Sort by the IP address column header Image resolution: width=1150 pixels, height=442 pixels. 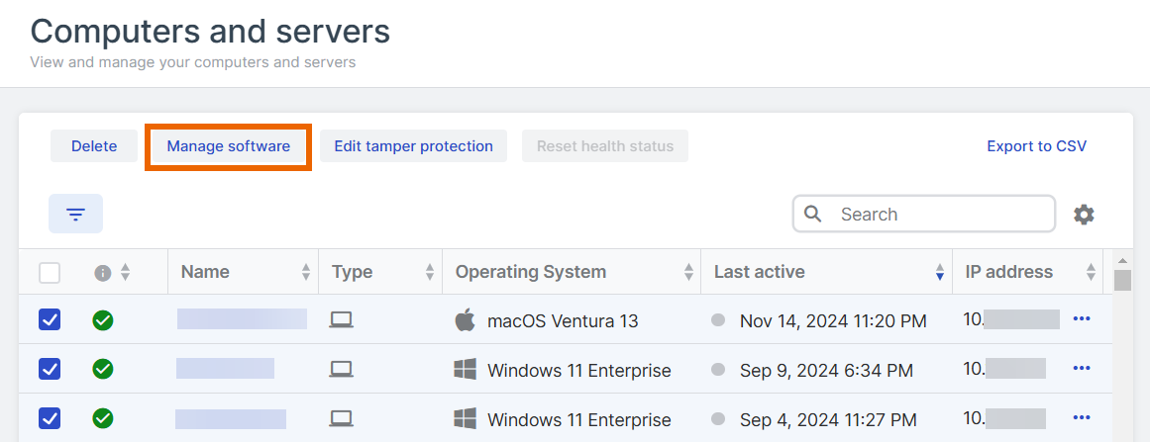coord(1008,272)
